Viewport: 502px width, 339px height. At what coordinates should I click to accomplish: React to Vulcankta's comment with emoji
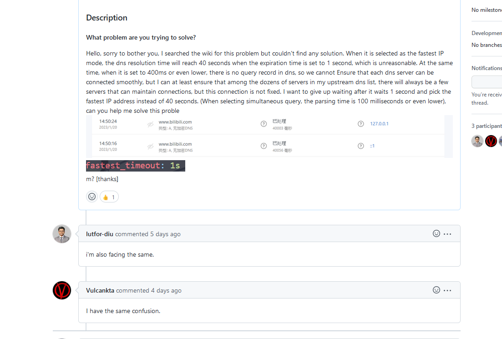coord(436,290)
